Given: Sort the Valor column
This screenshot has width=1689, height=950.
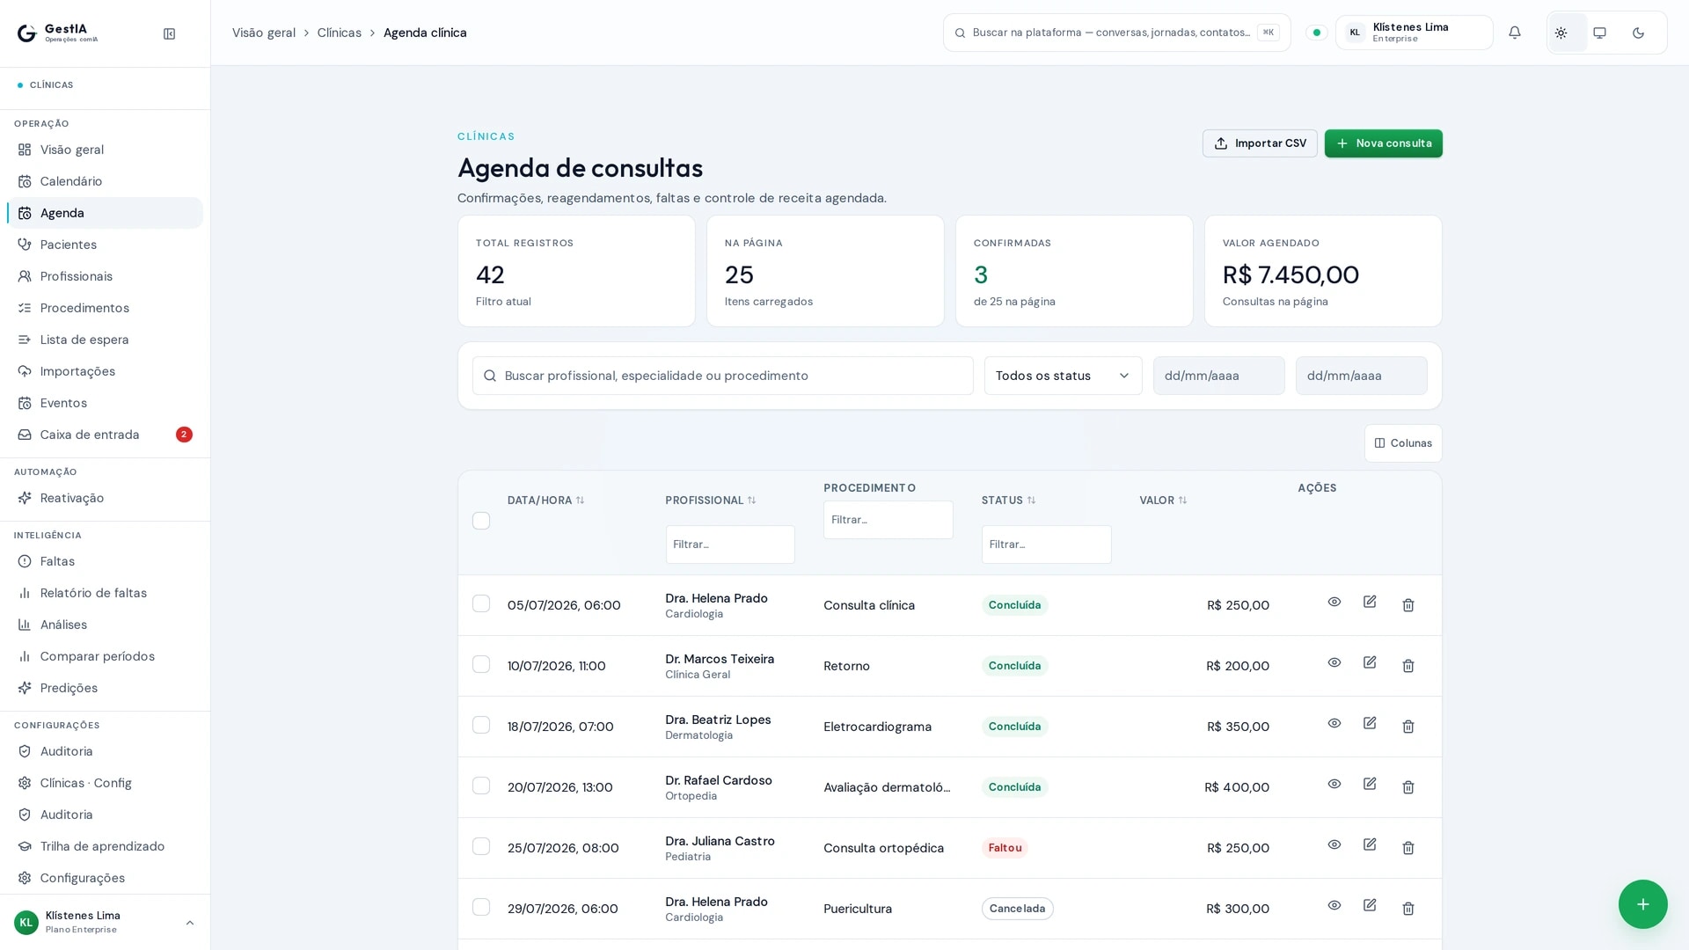Looking at the screenshot, I should tap(1163, 501).
